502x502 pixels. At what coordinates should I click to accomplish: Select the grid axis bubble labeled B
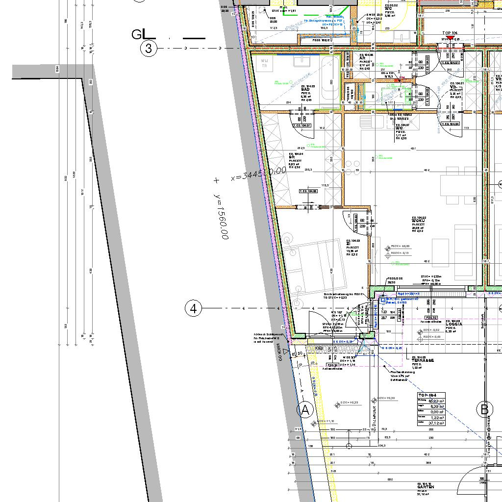coord(485,410)
